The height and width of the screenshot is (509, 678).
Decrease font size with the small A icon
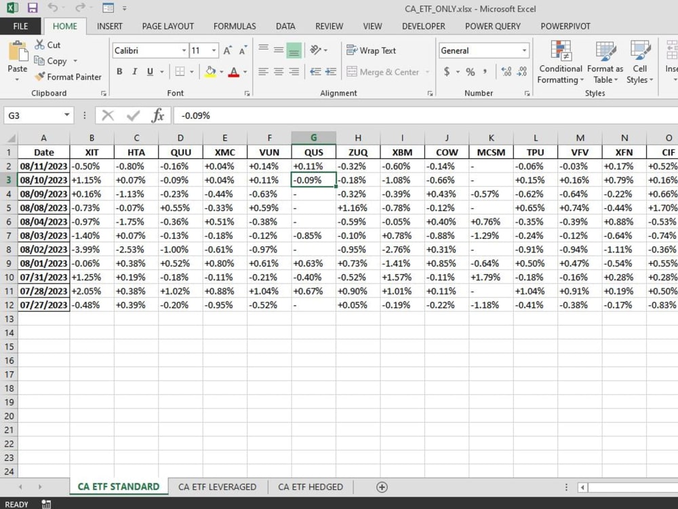pyautogui.click(x=243, y=51)
